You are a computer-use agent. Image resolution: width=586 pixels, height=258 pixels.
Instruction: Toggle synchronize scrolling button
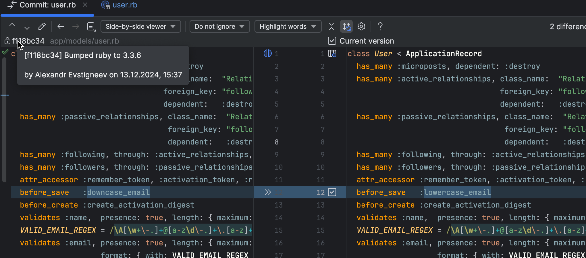(347, 27)
